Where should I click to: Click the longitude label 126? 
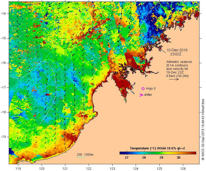[183, 168]
